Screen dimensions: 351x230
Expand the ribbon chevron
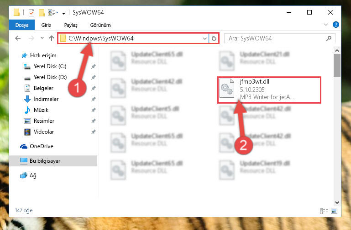tap(326, 25)
